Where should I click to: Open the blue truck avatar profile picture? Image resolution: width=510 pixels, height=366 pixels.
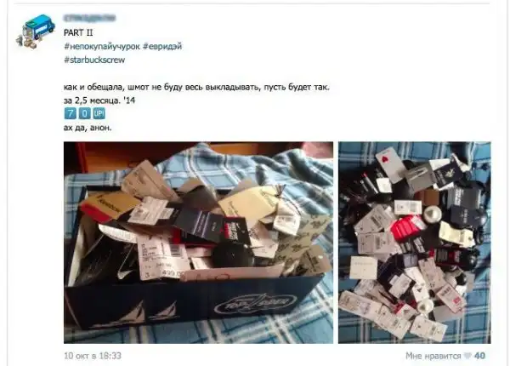point(36,31)
